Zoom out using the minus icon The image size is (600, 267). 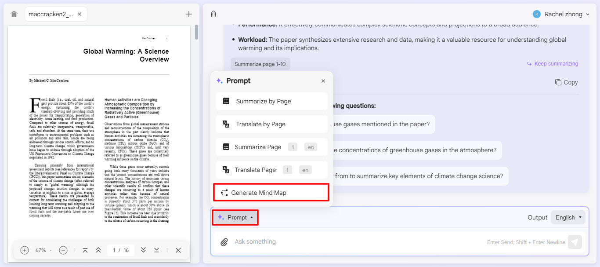(63, 250)
